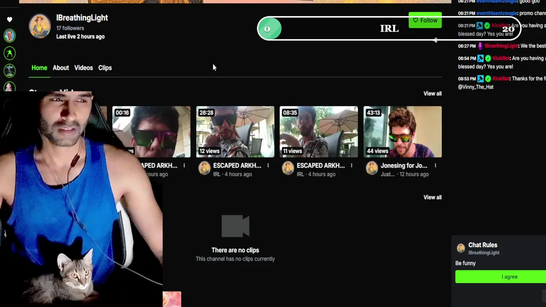Open ESCAPED ARKH title under 08:35 video
546x307 pixels.
click(x=321, y=165)
